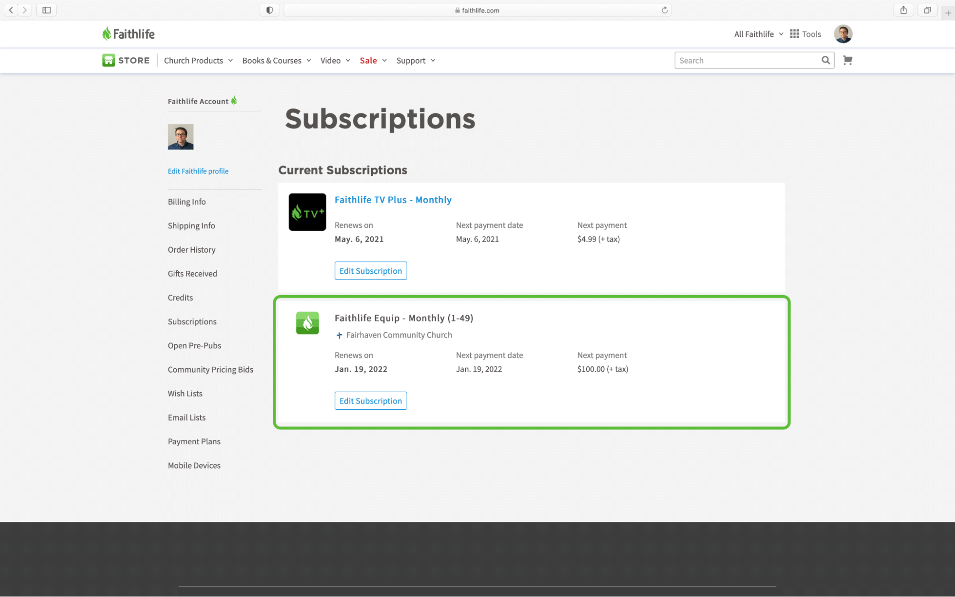Reload the page with the refresh icon
The height and width of the screenshot is (597, 955).
(664, 10)
